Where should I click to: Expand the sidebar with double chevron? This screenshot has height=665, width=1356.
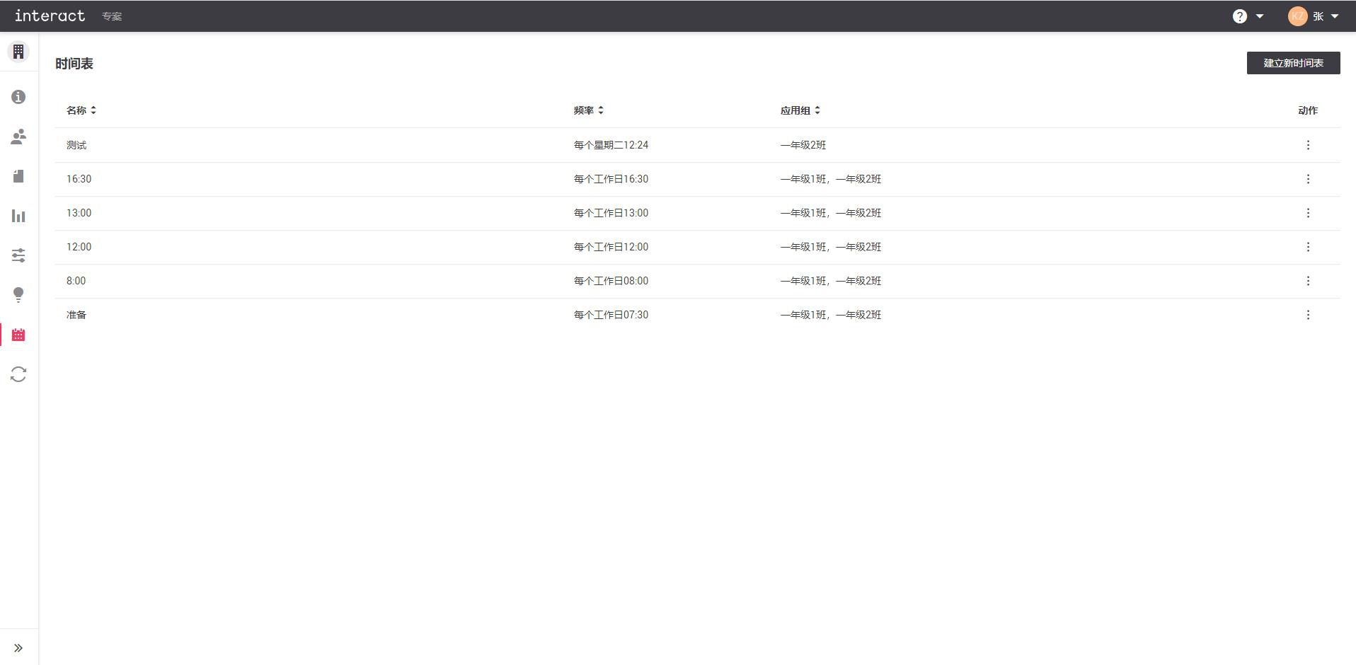(18, 648)
